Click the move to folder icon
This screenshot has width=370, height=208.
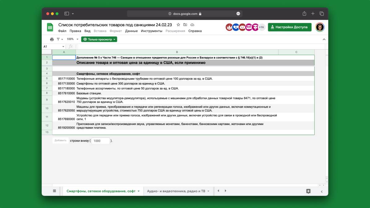tap(185, 25)
